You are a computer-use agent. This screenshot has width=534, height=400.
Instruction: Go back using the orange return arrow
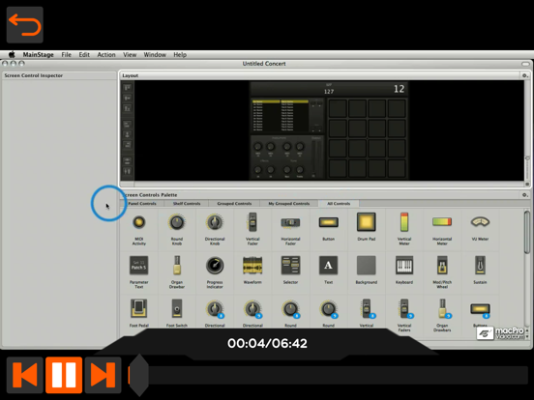coord(25,25)
